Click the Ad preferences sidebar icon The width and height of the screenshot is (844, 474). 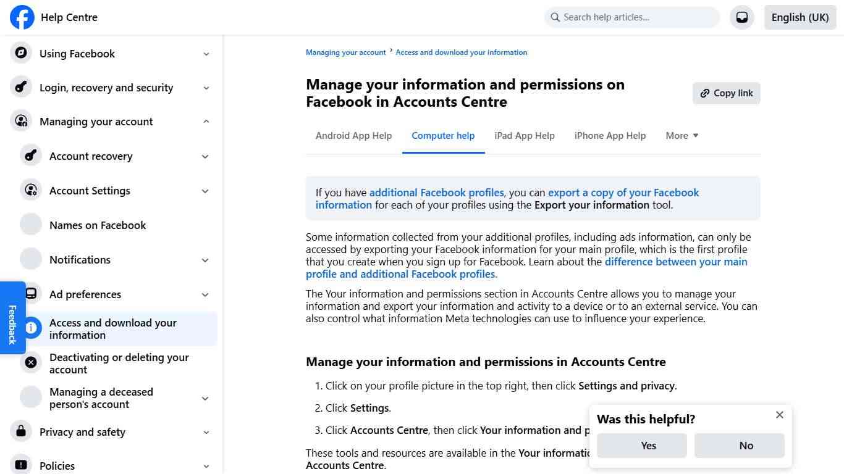30,294
